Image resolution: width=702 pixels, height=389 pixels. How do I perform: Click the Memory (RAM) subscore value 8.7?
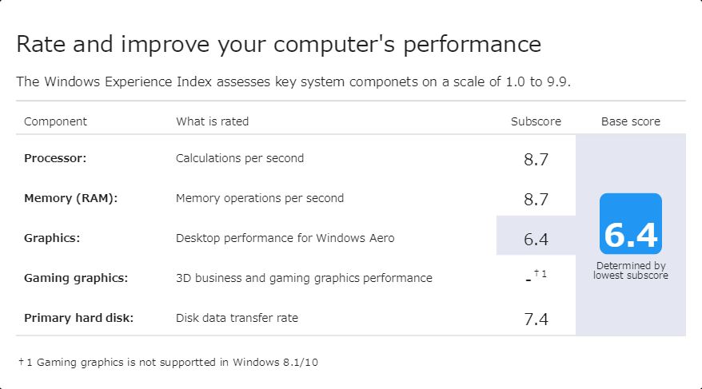pos(536,199)
